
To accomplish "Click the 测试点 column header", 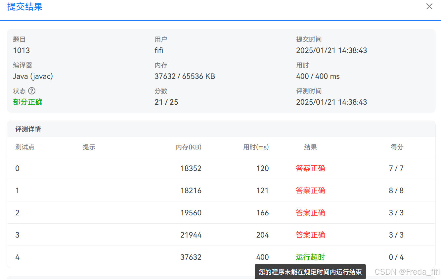I will (24, 147).
